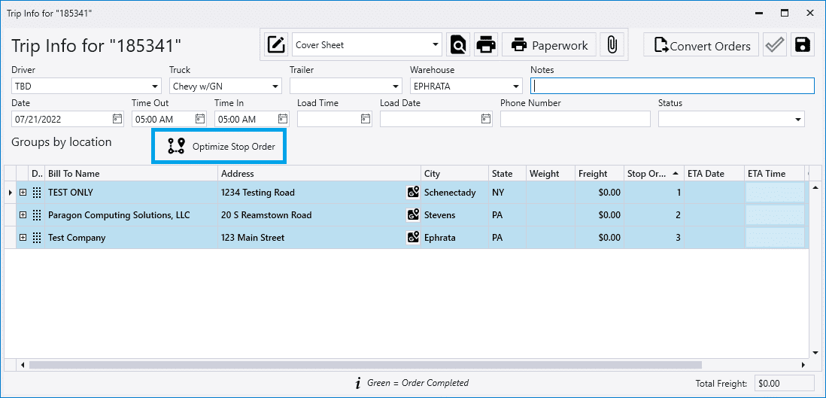
Task: Click the Convert Orders button
Action: point(701,45)
